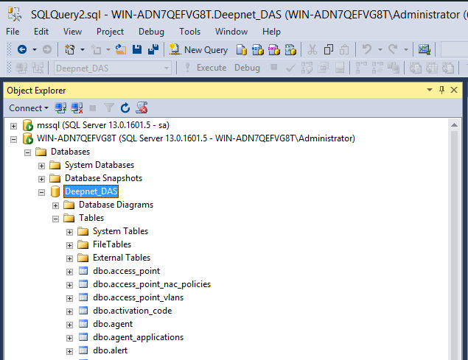Click the Save file icon
This screenshot has height=360, width=468.
137,49
